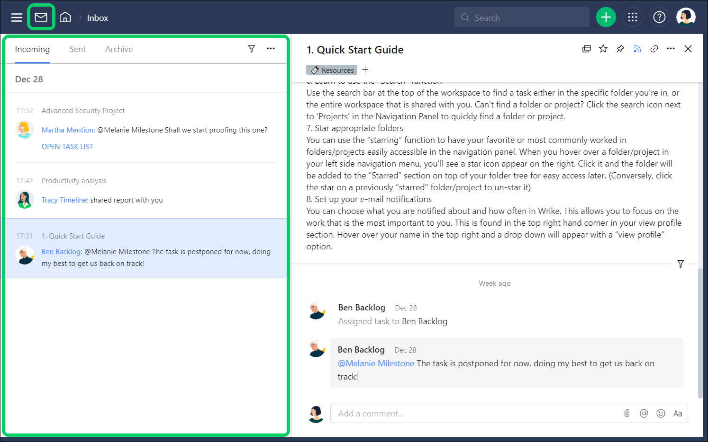Open the task list via OPEN TASK LIST
The image size is (708, 442).
click(x=67, y=146)
